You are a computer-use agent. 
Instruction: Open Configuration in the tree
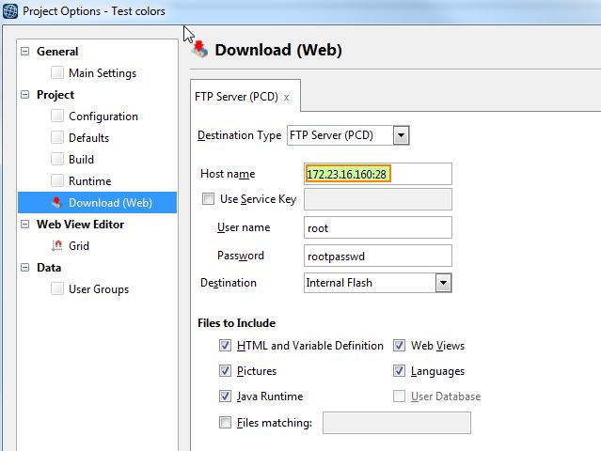[x=103, y=116]
